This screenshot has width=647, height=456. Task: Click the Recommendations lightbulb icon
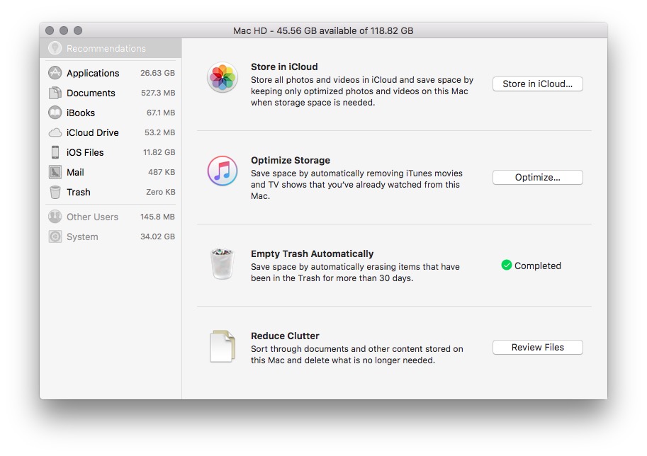[55, 48]
